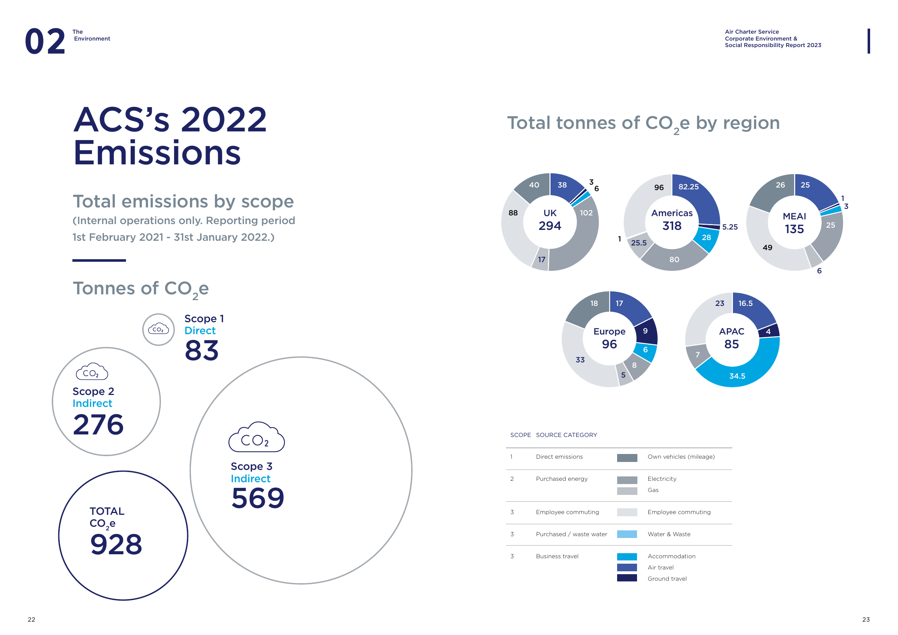The height and width of the screenshot is (635, 898).
Task: Click 'Total emissions by scope' heading
Action: point(183,202)
